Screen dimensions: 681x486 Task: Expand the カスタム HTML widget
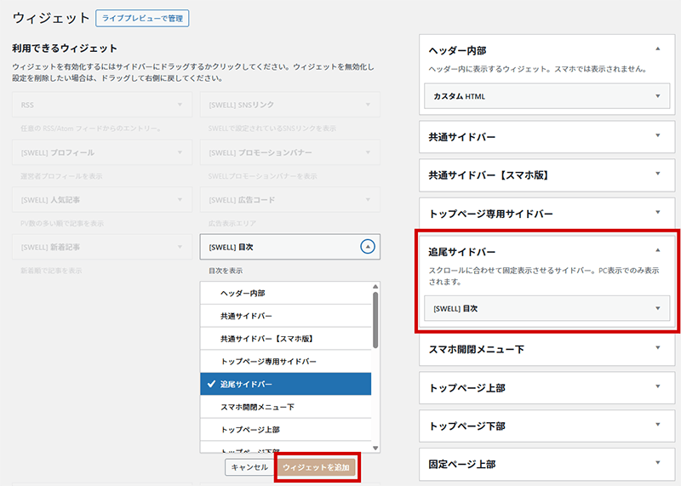tap(657, 96)
